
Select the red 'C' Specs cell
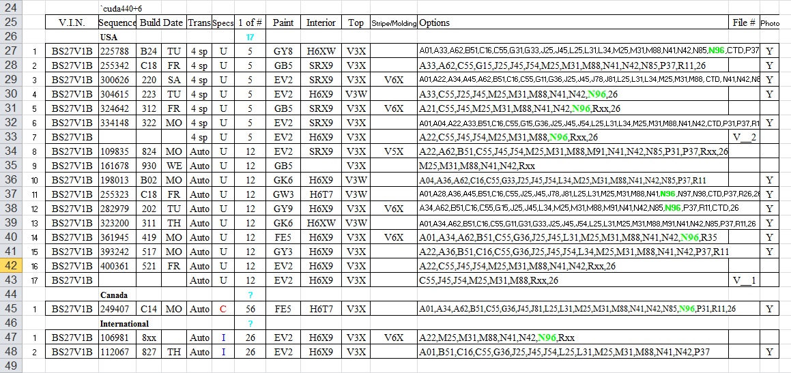click(222, 309)
